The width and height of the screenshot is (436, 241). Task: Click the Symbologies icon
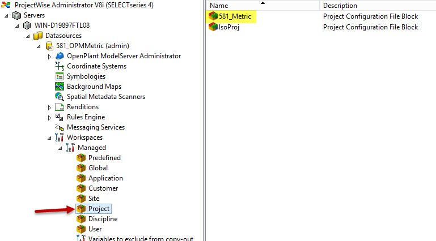point(60,76)
